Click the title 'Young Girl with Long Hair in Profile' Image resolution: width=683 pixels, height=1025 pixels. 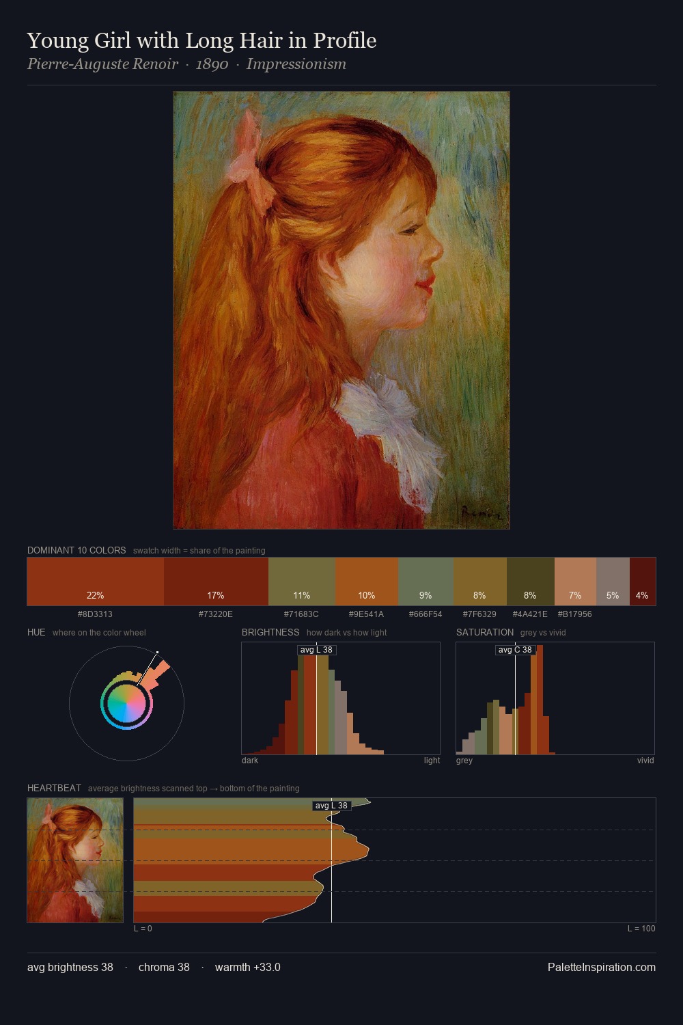(201, 40)
